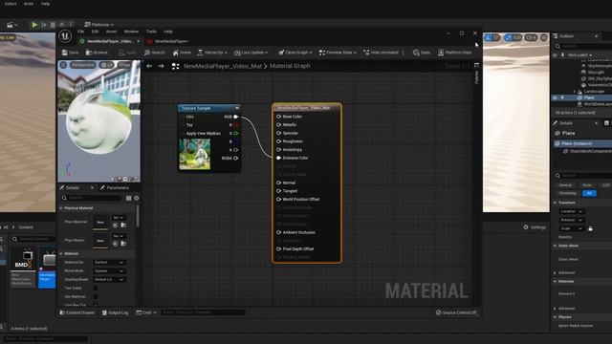The height and width of the screenshot is (344, 612).
Task: Click the Ambient Occlusion input pin
Action: (278, 232)
